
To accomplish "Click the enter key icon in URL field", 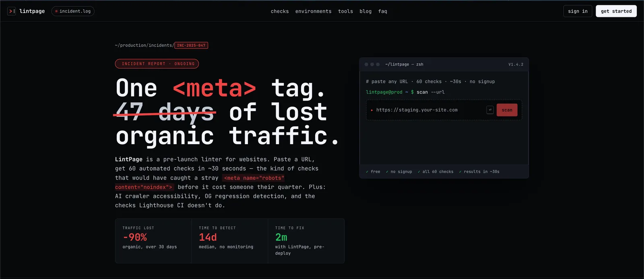I will [x=490, y=110].
